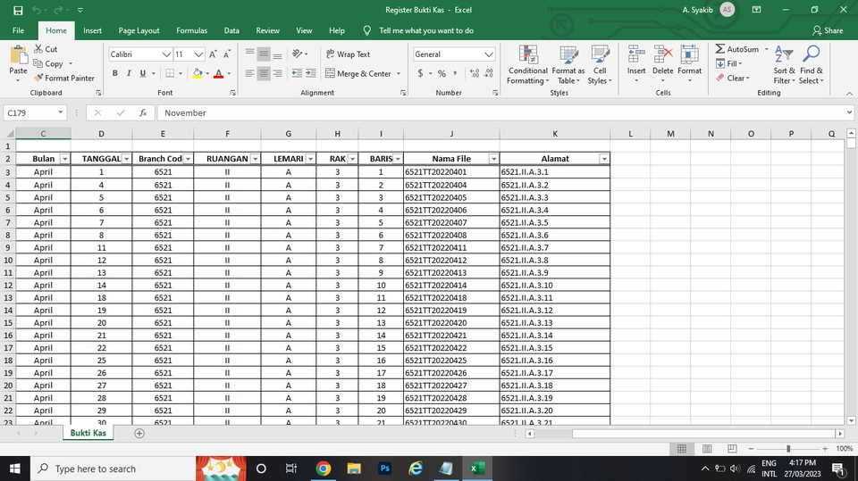The image size is (858, 481).
Task: Click the Insert Function fx button
Action: point(143,113)
